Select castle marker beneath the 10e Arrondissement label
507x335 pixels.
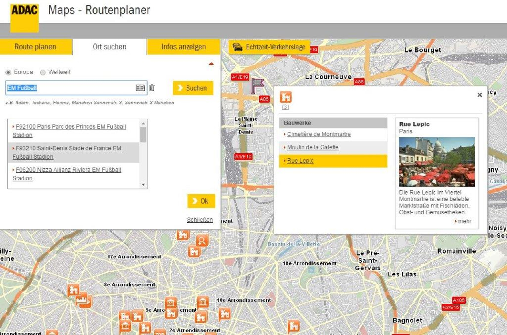pyautogui.click(x=225, y=314)
